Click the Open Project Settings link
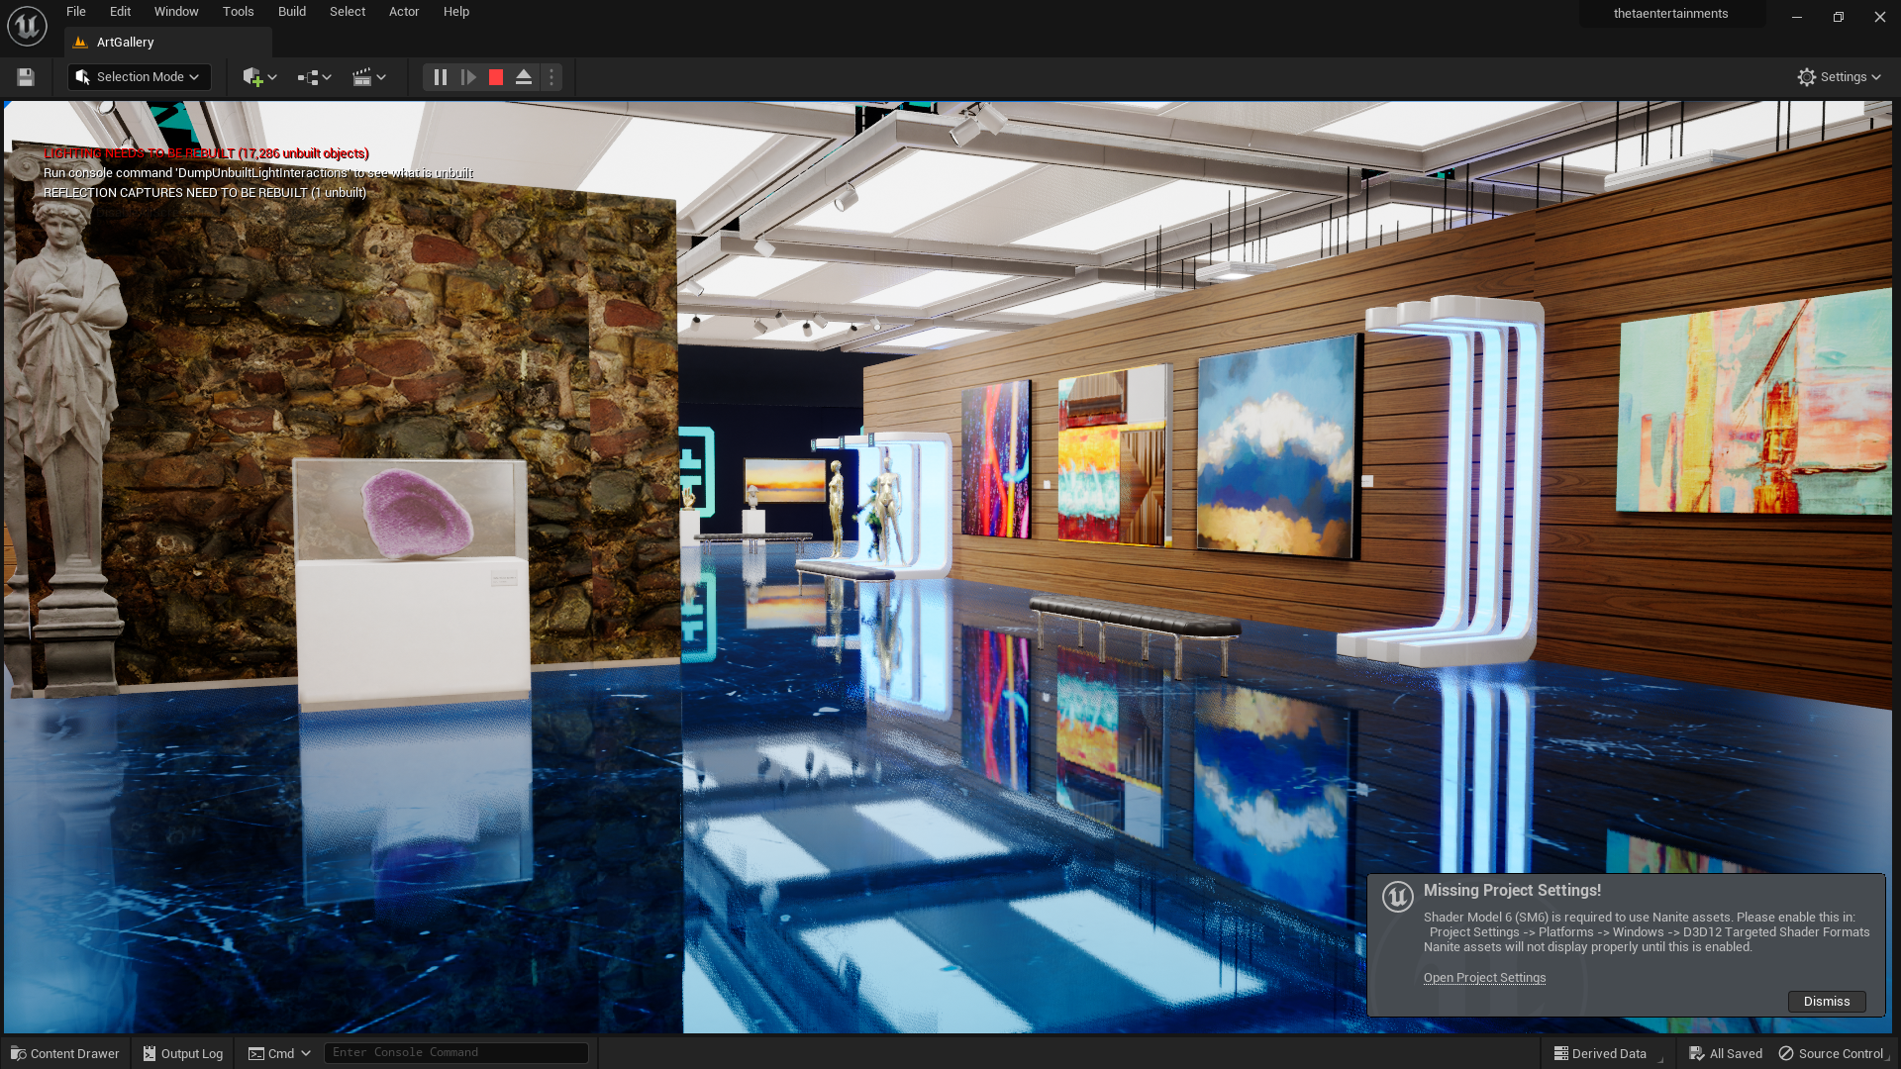Viewport: 1901px width, 1069px height. click(1484, 977)
